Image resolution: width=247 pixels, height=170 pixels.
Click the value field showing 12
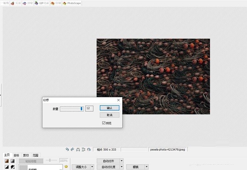(89, 108)
